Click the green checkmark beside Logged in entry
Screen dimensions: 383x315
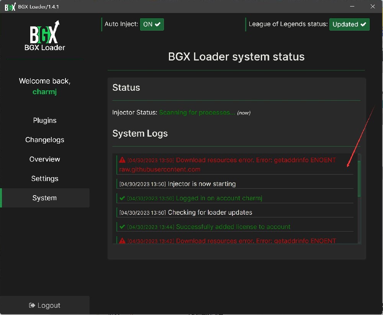(122, 198)
